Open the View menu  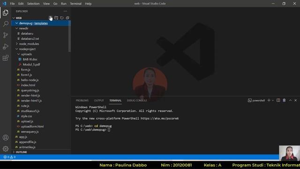point(46,4)
